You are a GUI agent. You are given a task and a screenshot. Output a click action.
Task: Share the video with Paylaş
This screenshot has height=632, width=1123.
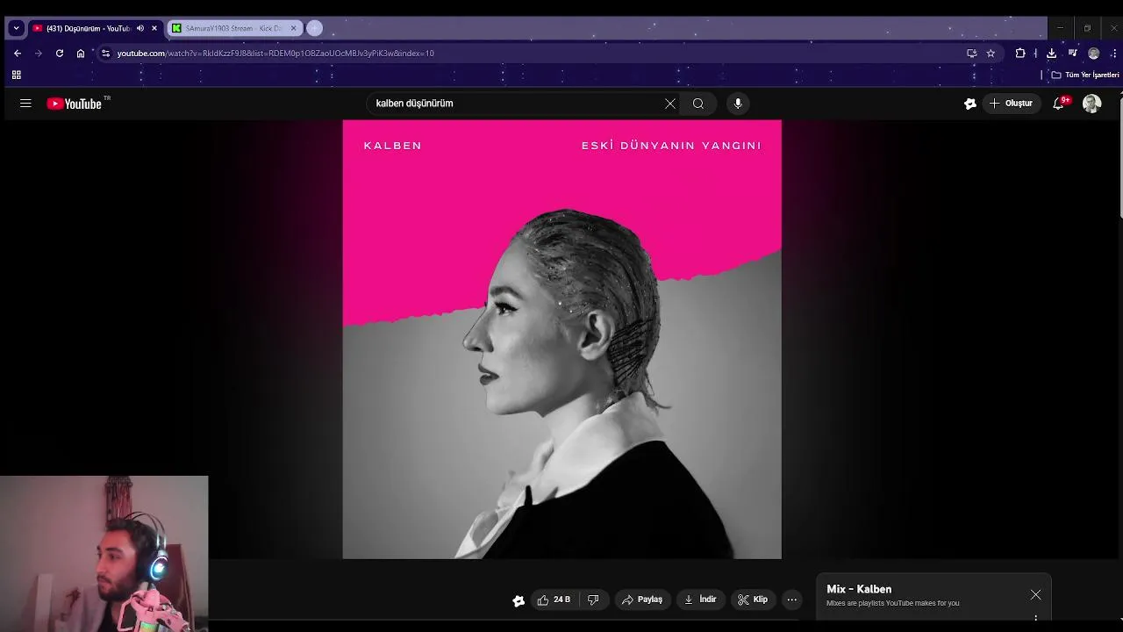(642, 600)
